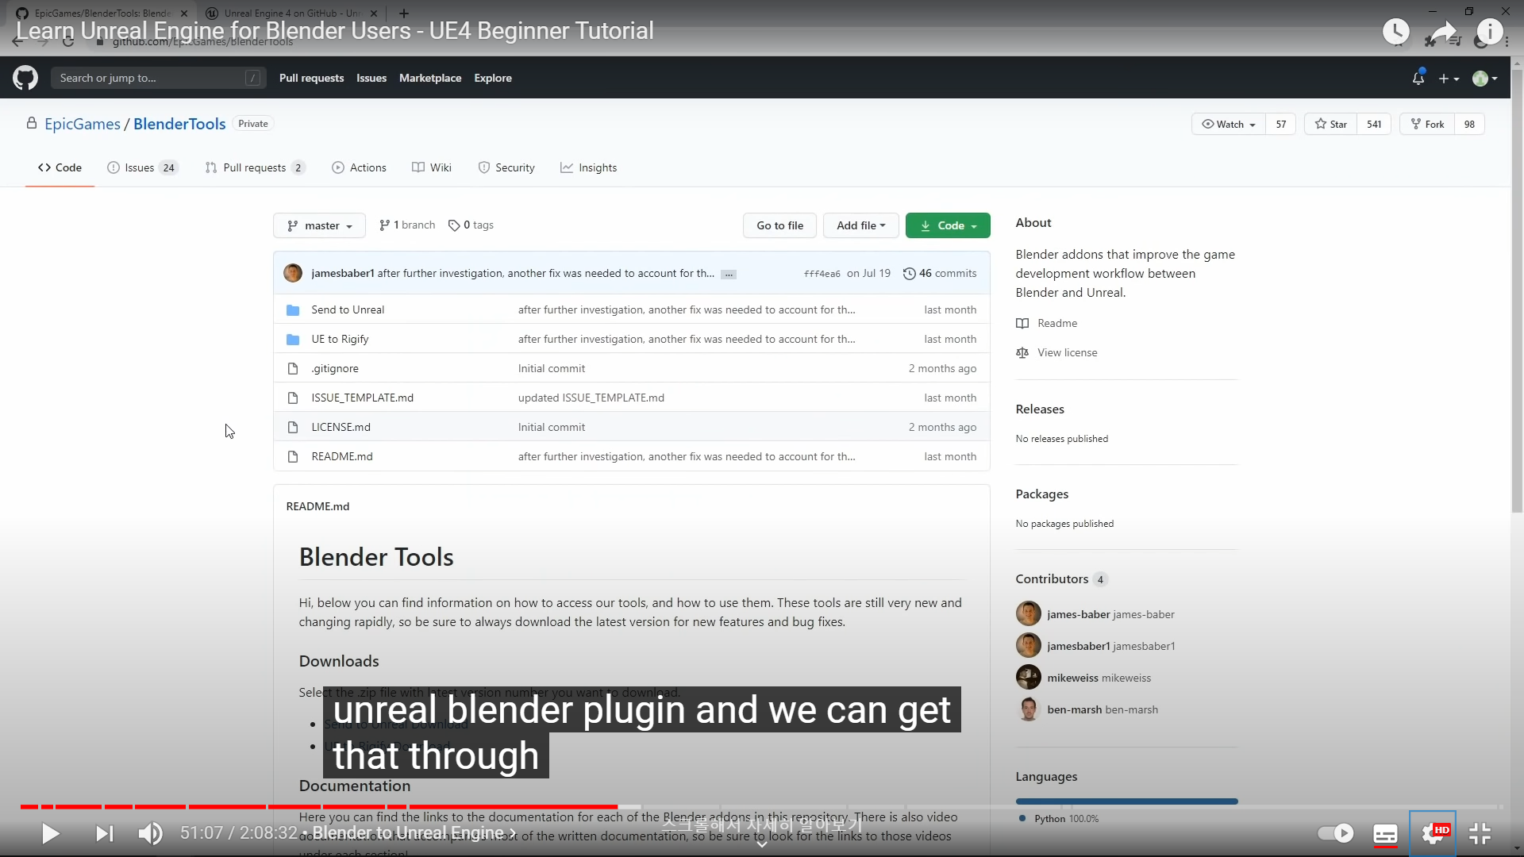Expand the master branch dropdown

[319, 225]
